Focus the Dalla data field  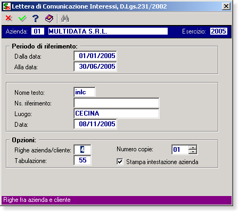95,56
